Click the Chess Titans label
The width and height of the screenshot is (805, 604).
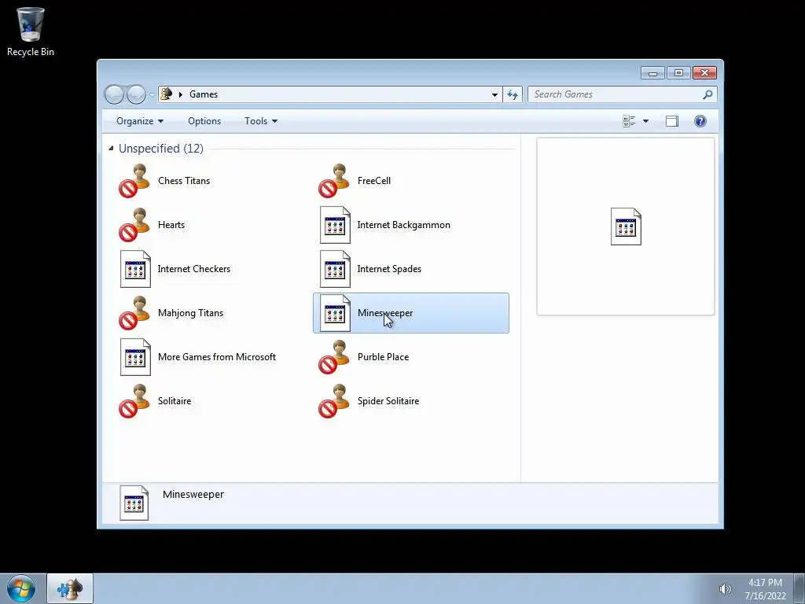184,181
